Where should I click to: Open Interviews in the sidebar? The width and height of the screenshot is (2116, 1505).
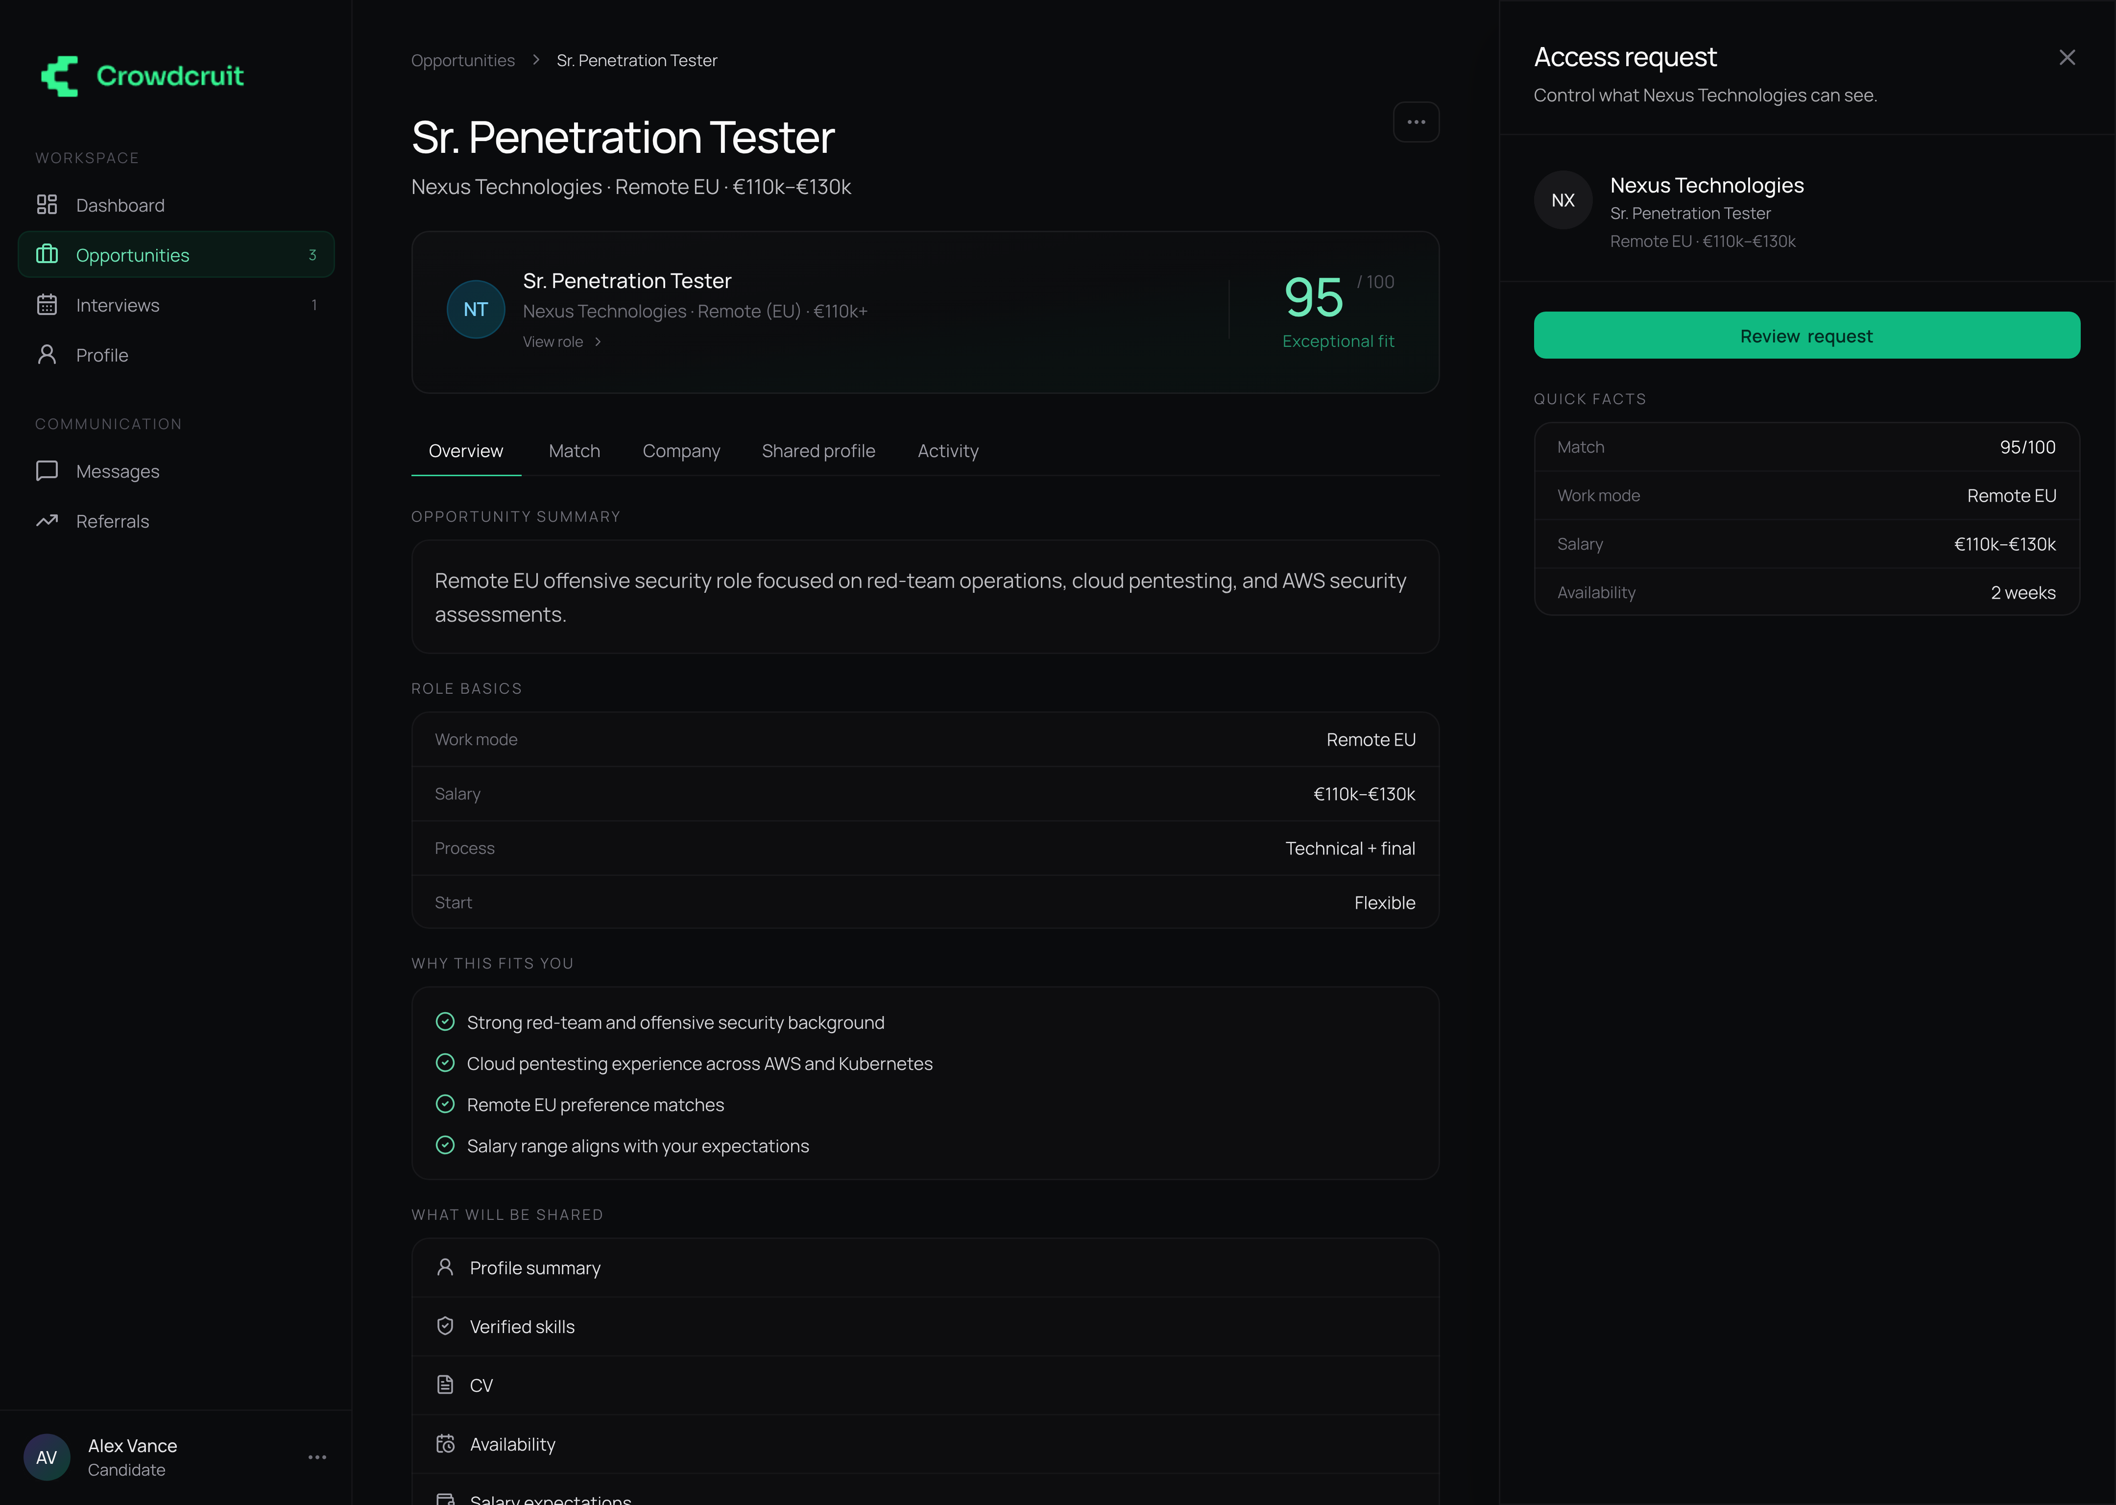coord(176,305)
